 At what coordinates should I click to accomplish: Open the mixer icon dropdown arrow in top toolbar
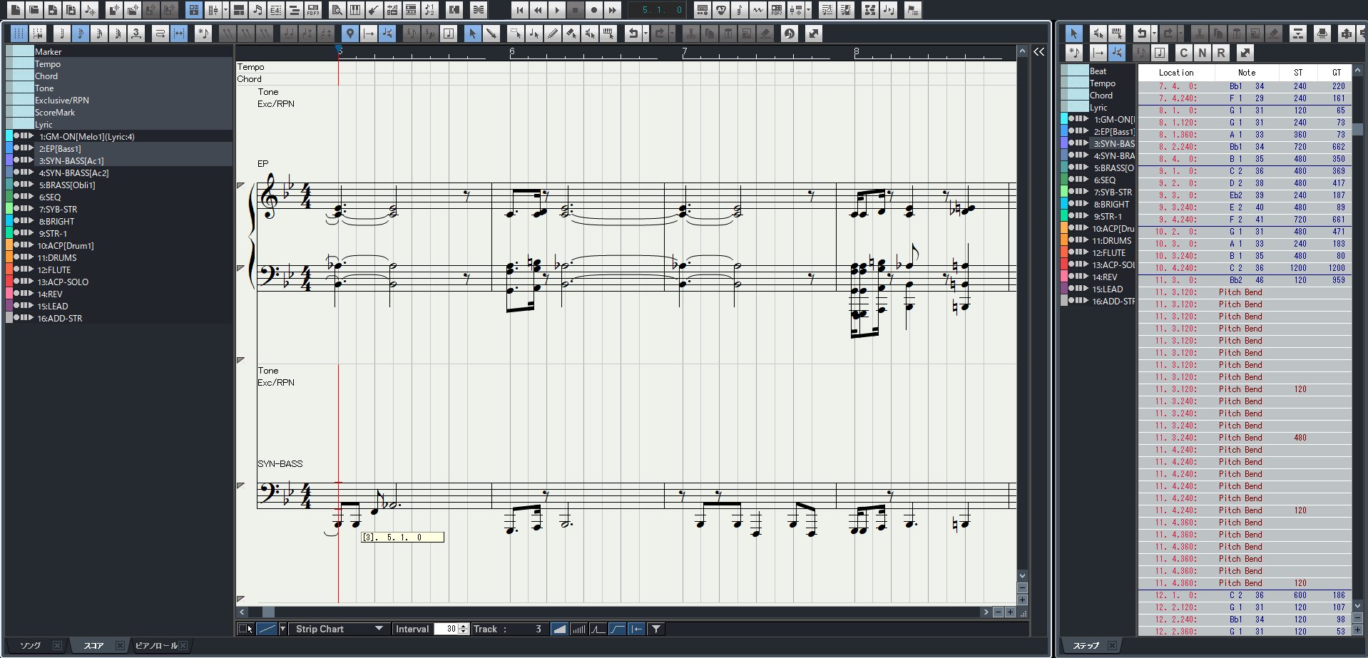pyautogui.click(x=225, y=10)
